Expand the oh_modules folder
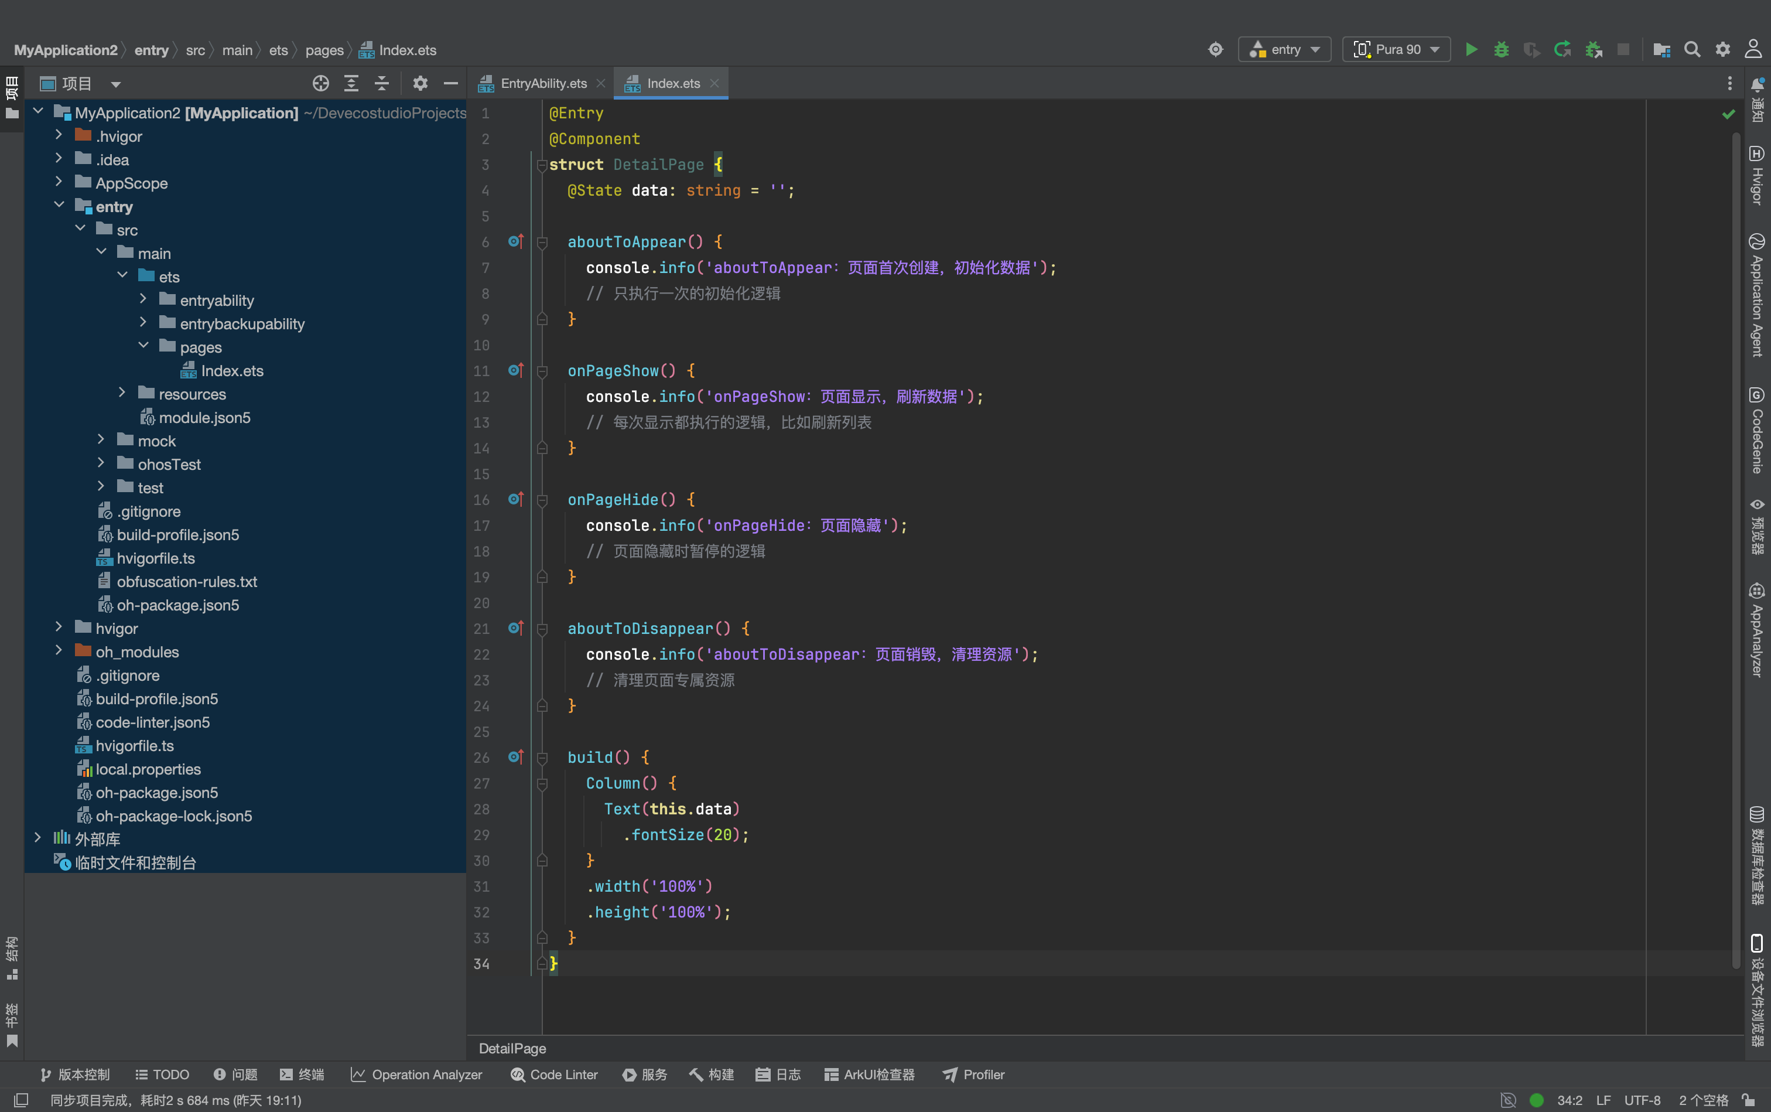The height and width of the screenshot is (1112, 1771). coord(59,651)
